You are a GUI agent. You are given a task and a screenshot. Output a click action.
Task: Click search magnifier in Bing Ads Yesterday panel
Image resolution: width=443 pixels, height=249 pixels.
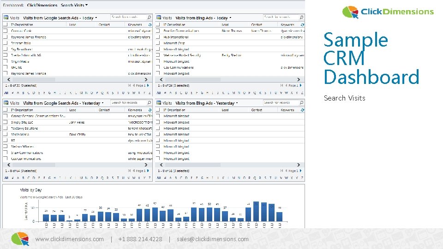(301, 103)
